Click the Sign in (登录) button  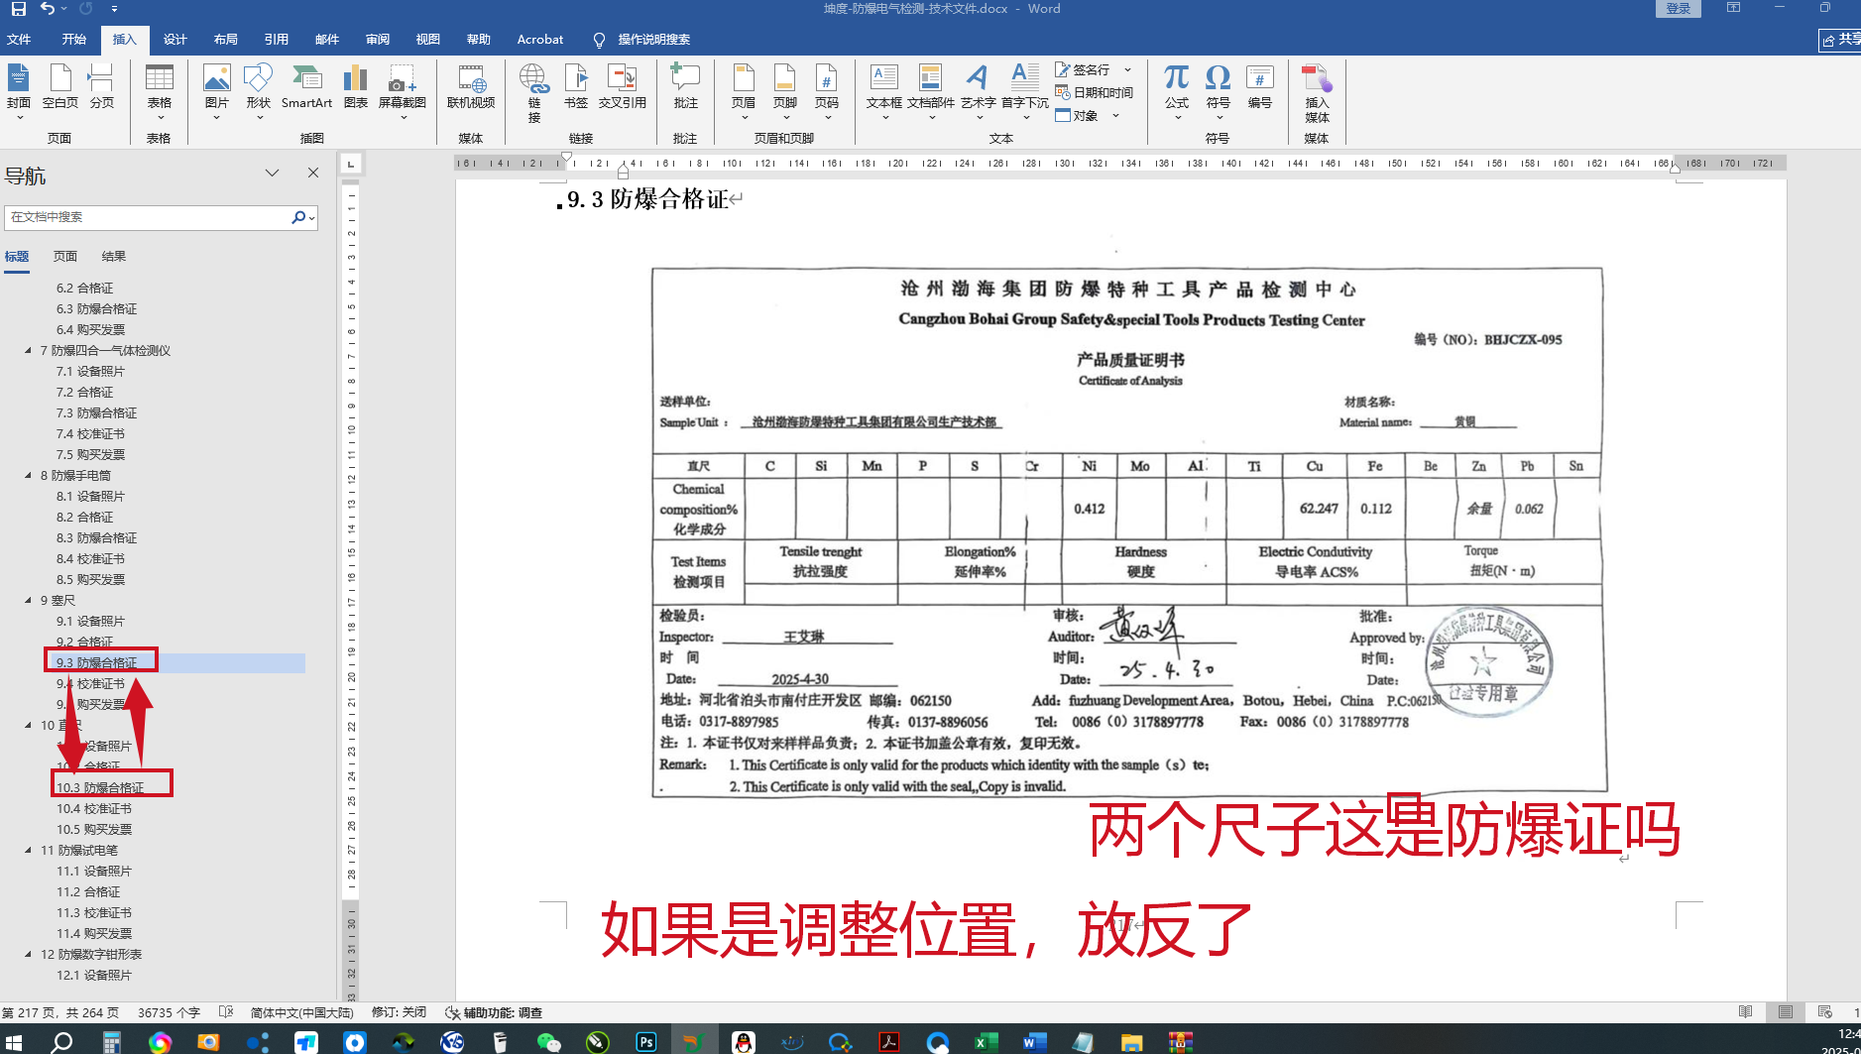[x=1679, y=9]
